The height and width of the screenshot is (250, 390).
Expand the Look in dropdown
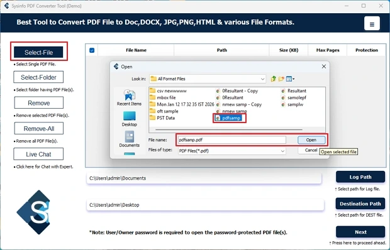(262, 79)
